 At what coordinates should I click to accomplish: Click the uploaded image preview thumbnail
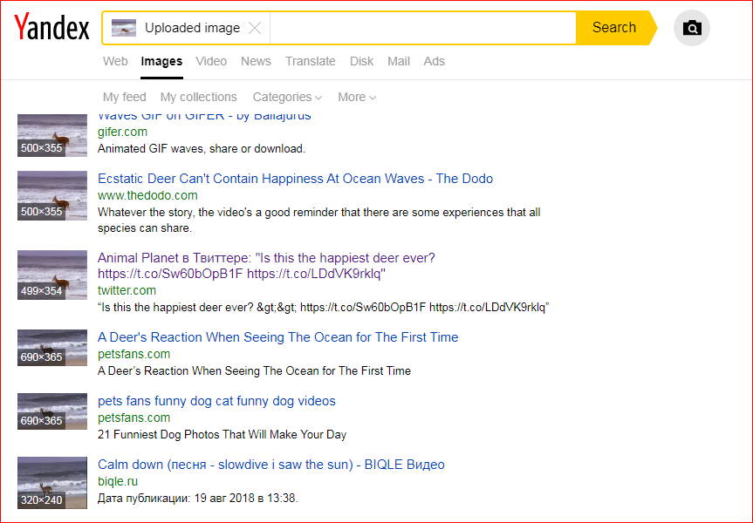123,28
